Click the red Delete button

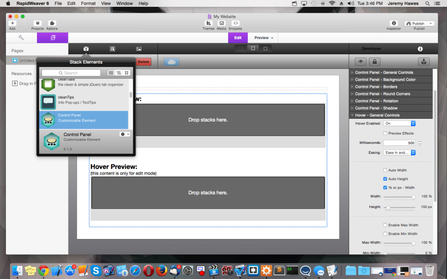point(143,62)
